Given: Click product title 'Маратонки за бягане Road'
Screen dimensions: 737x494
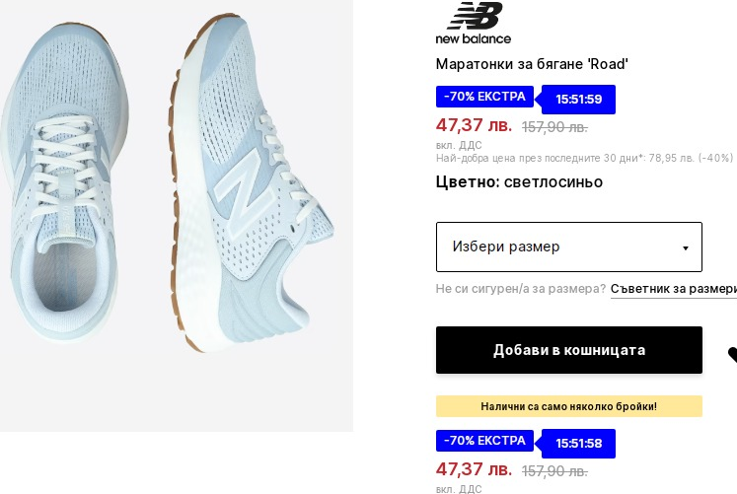Looking at the screenshot, I should click(x=532, y=64).
